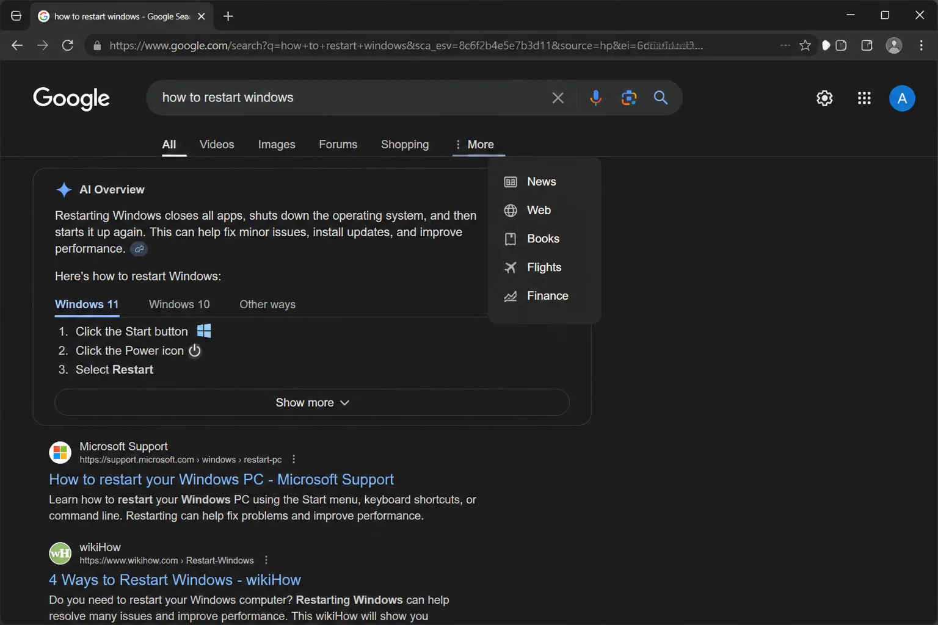
Task: Click the Microsoft Support favicon
Action: (60, 452)
